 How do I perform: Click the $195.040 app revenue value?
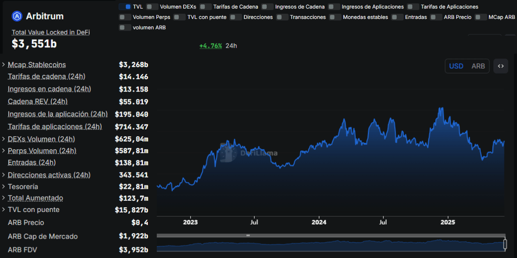click(x=131, y=114)
